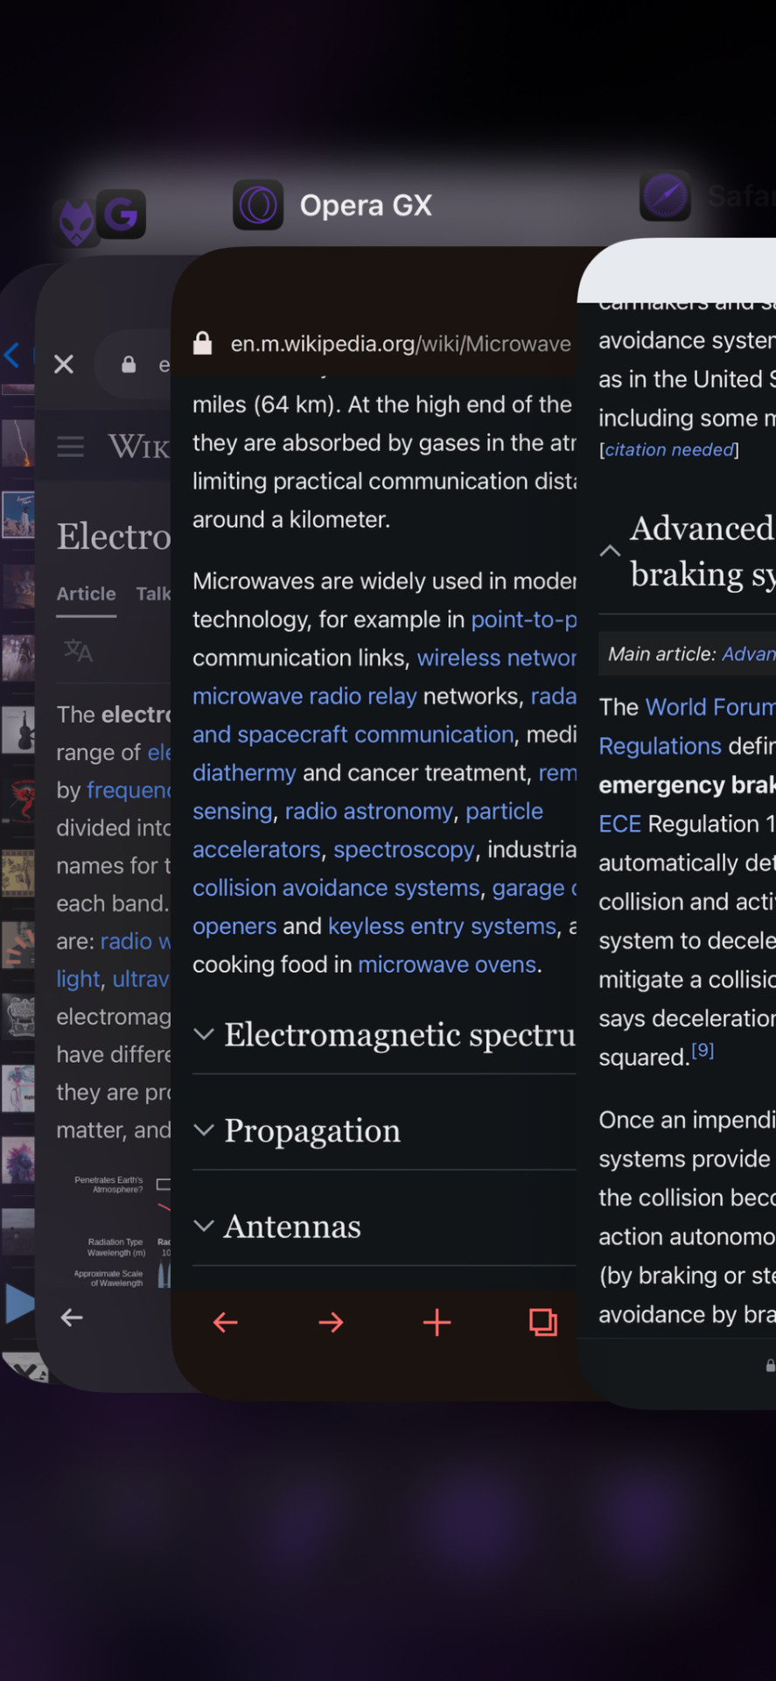This screenshot has height=1681, width=776.
Task: Follow the radio astronomy link
Action: pos(369,811)
